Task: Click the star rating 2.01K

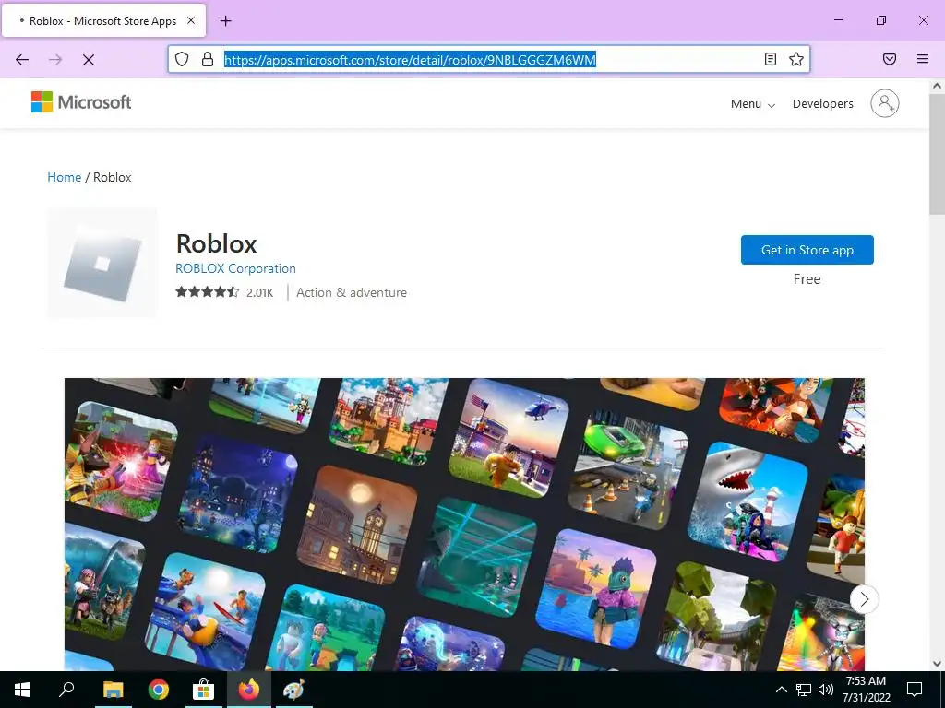Action: 224,292
